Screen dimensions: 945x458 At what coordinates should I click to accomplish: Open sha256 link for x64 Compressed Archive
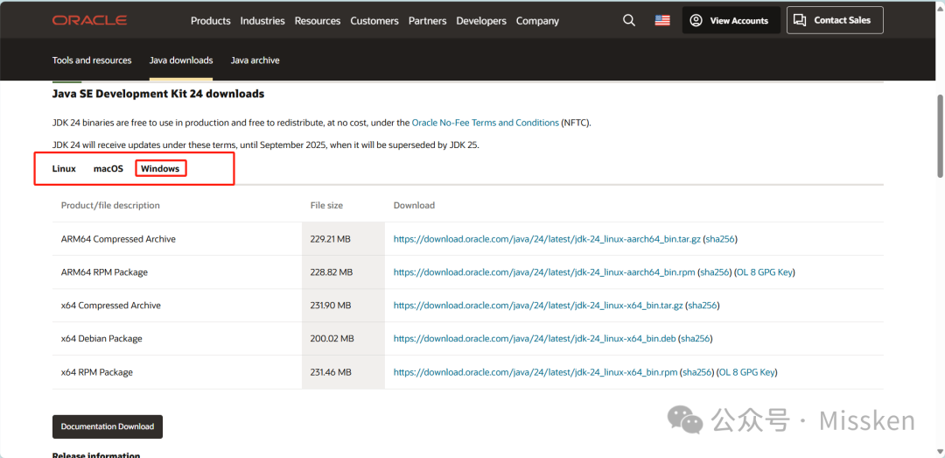pyautogui.click(x=703, y=306)
